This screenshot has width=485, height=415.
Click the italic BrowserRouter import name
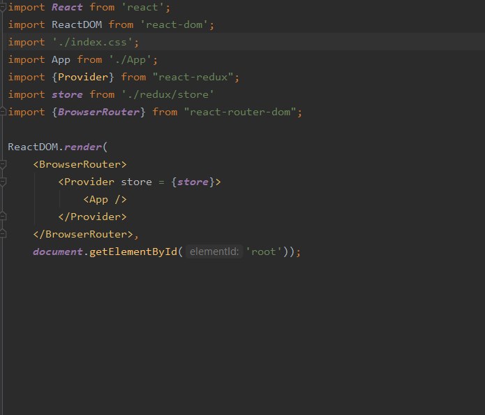click(x=98, y=112)
